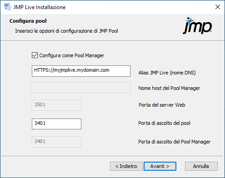
Task: Click the Porta di ascolto del pool field
Action: tap(56, 124)
